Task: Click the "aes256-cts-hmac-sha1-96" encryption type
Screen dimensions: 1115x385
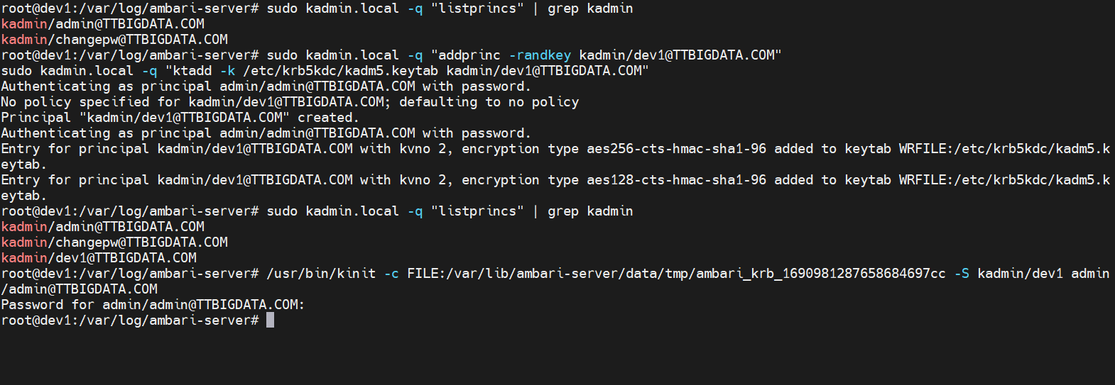Action: [x=676, y=149]
